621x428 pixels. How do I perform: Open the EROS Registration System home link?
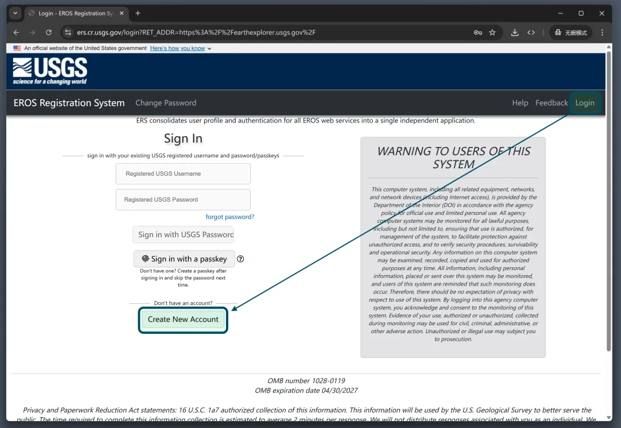pos(69,103)
